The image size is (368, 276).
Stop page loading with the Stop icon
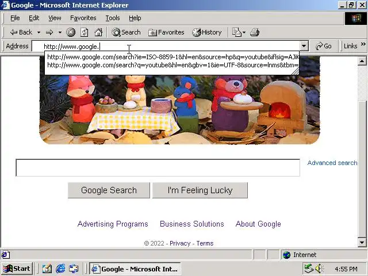pyautogui.click(x=71, y=32)
